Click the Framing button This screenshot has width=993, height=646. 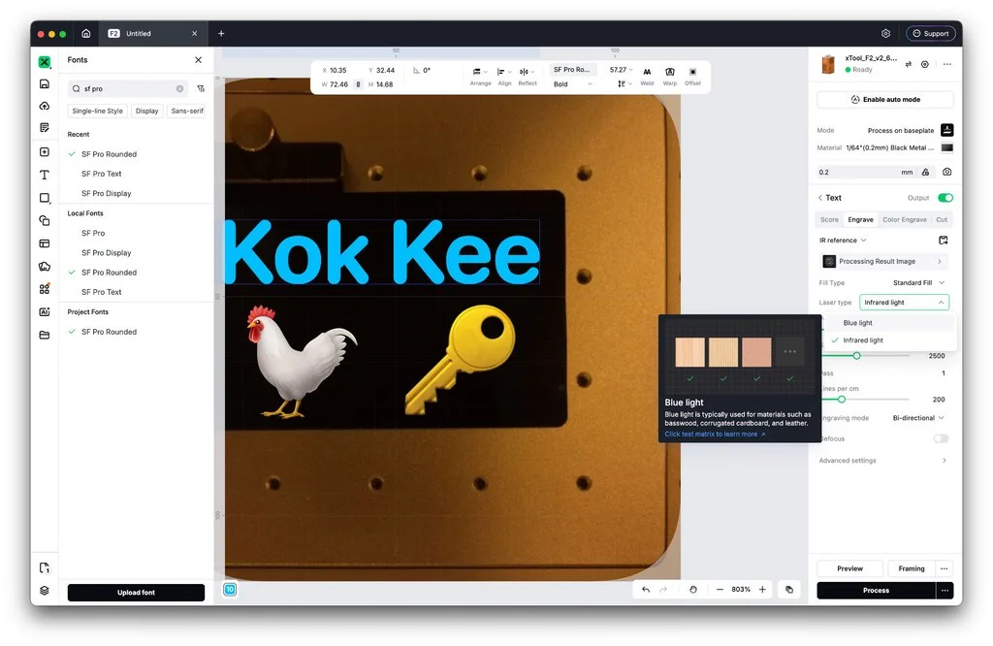point(912,568)
